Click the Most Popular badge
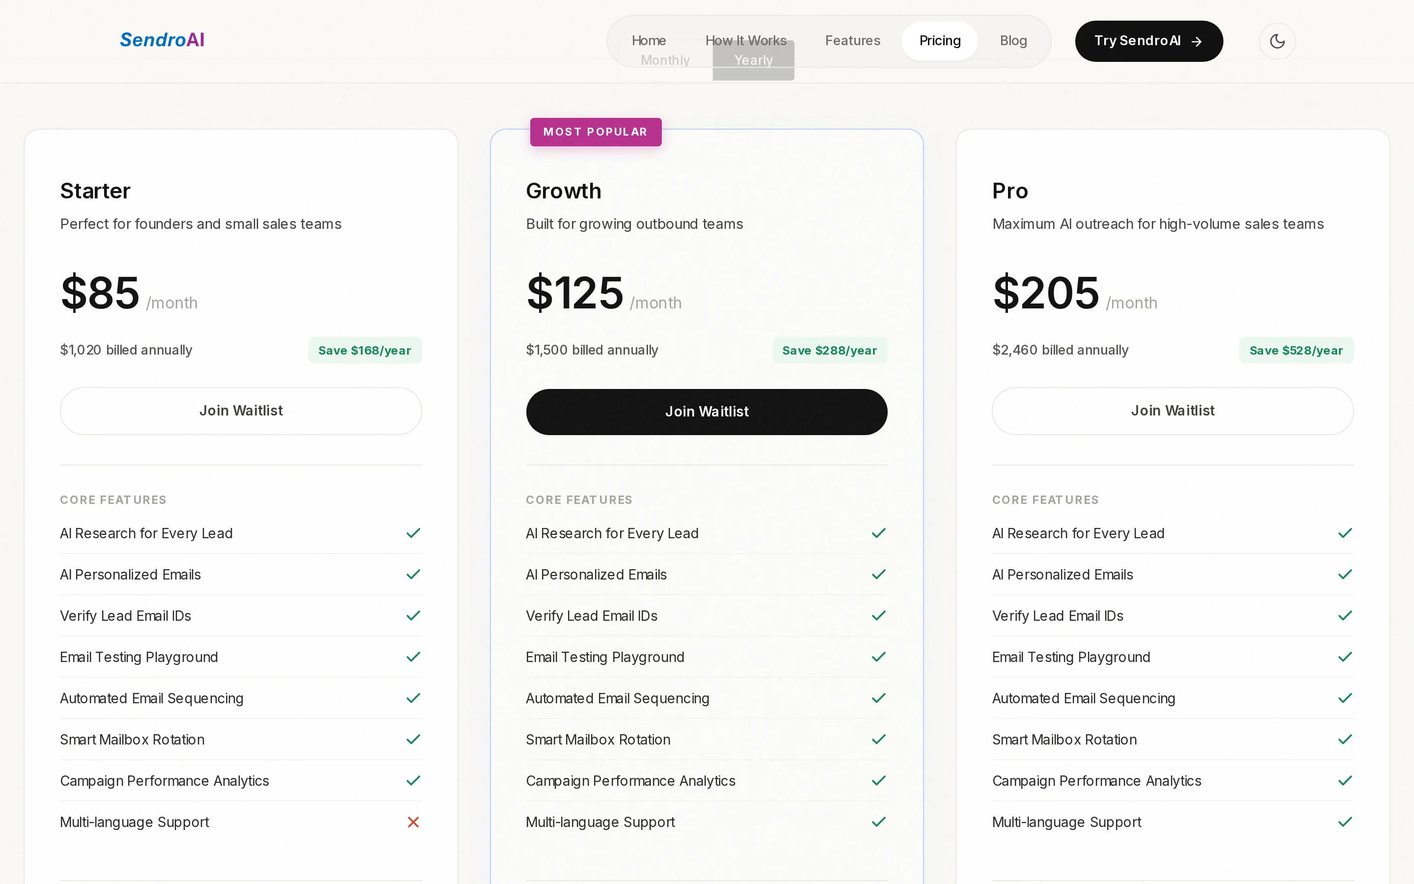 click(596, 132)
